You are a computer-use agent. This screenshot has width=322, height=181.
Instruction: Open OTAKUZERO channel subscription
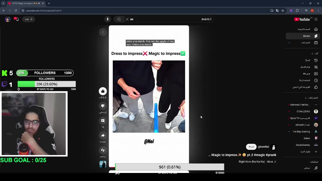click(303, 111)
